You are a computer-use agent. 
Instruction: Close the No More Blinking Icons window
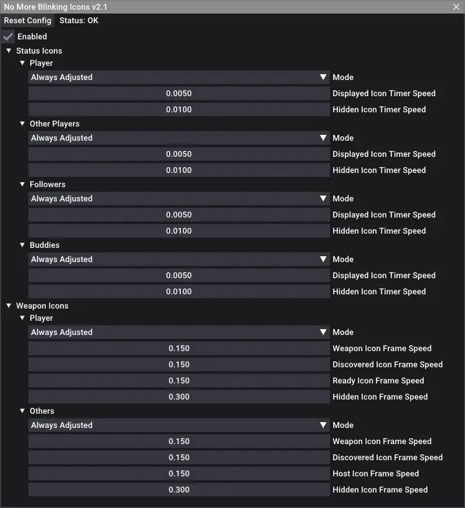[x=456, y=6]
